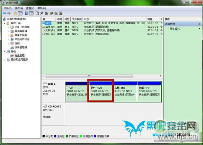Screen dimensions: 203x145
Task: Click the blue question mark Help icon
Action: 26,13
